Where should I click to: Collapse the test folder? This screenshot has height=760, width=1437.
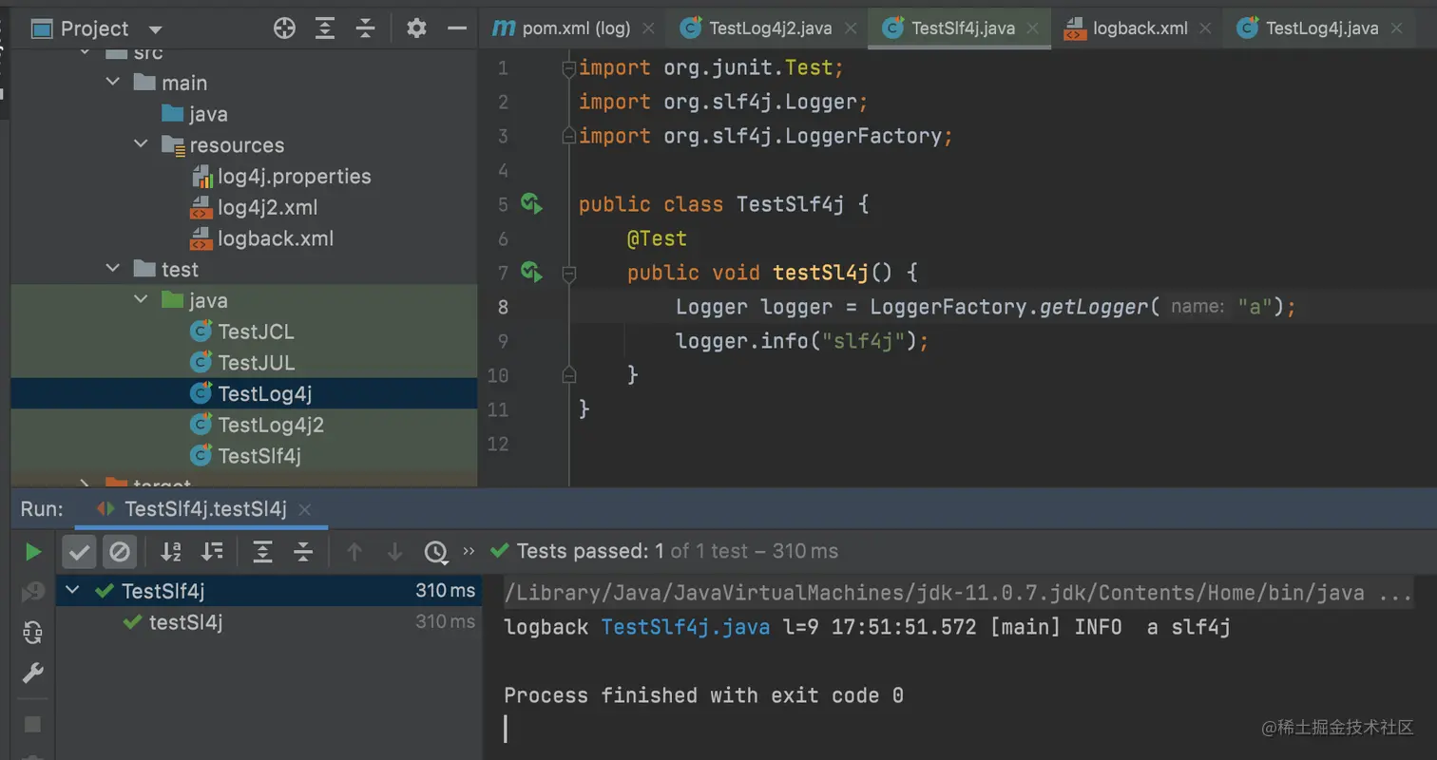tap(113, 269)
